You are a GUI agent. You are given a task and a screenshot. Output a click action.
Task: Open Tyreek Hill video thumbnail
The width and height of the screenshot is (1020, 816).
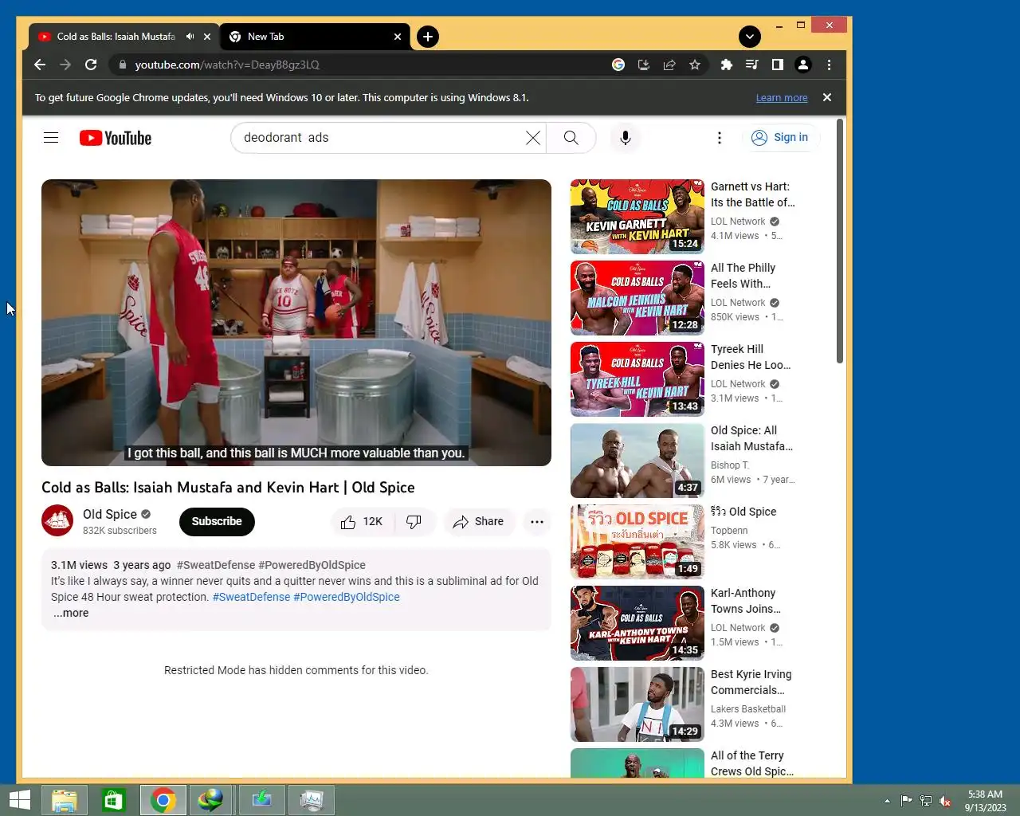point(637,379)
